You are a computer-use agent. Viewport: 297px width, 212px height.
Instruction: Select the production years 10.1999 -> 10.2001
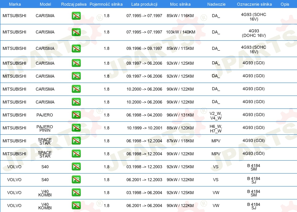pos(145,128)
